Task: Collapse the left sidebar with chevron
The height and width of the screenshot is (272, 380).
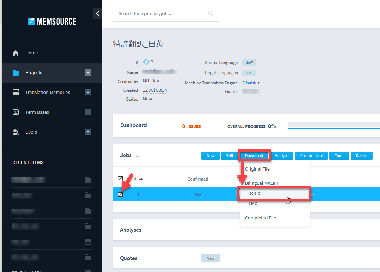Action: pyautogui.click(x=97, y=13)
